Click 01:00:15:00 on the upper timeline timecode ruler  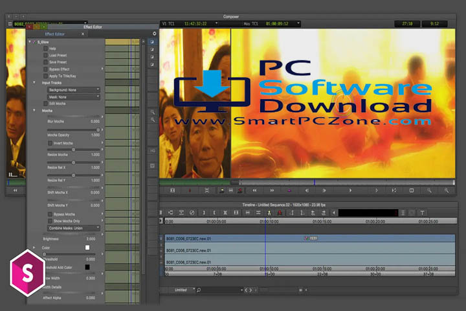click(x=322, y=222)
